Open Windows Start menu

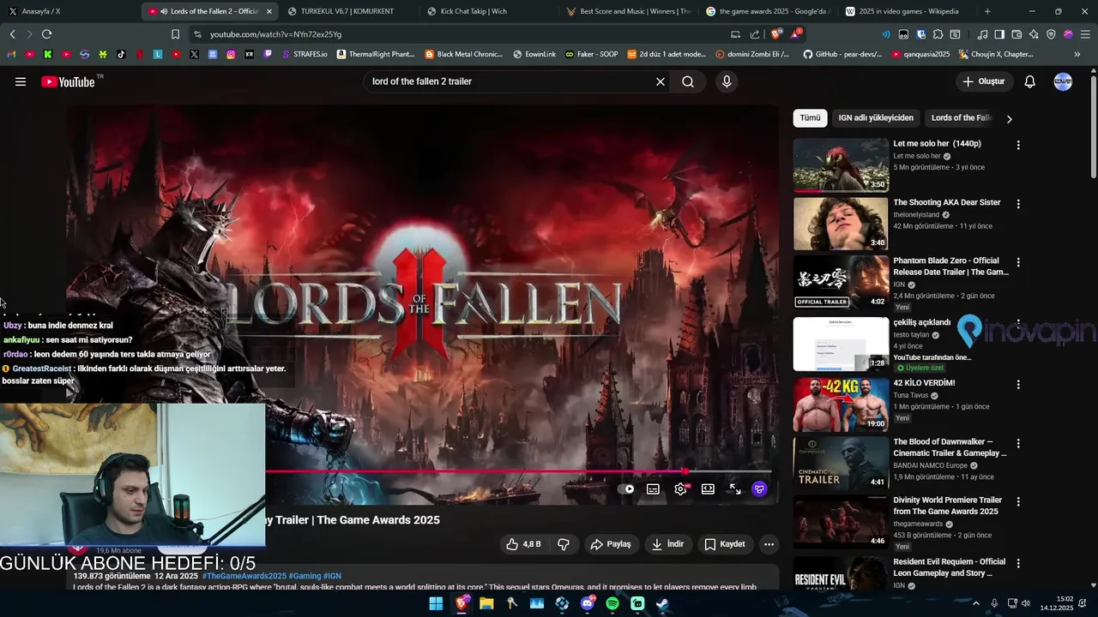(x=436, y=603)
